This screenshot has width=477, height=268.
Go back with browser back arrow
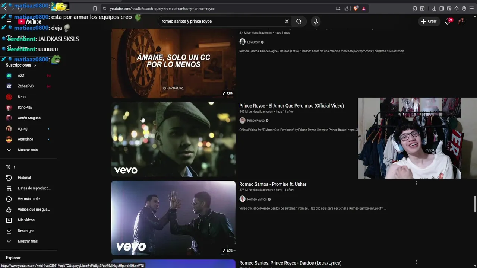(5, 9)
